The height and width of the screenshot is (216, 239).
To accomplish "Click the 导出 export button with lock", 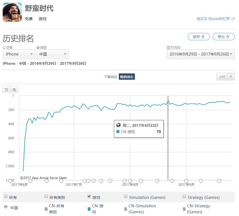I will pos(224,37).
